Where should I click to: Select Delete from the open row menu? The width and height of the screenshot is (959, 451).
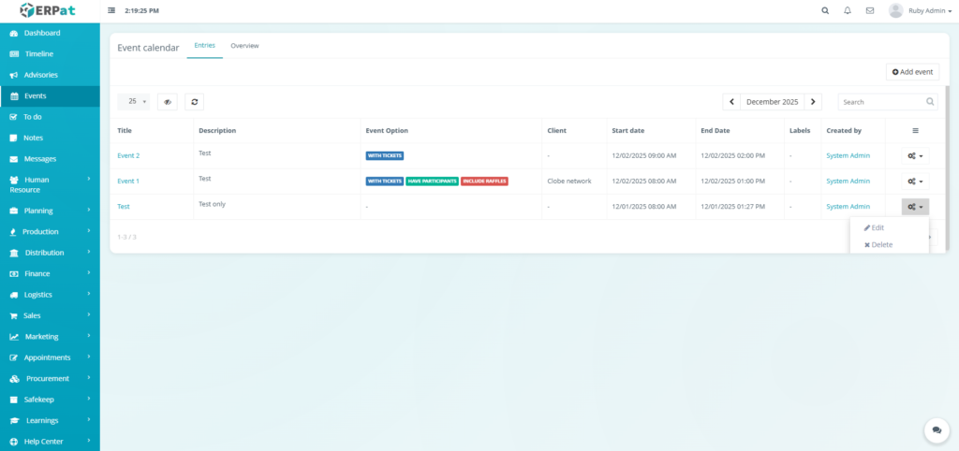pyautogui.click(x=878, y=244)
